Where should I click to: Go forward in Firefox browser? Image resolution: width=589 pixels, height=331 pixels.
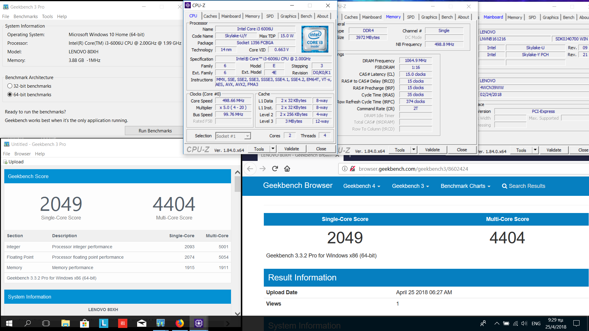click(263, 169)
